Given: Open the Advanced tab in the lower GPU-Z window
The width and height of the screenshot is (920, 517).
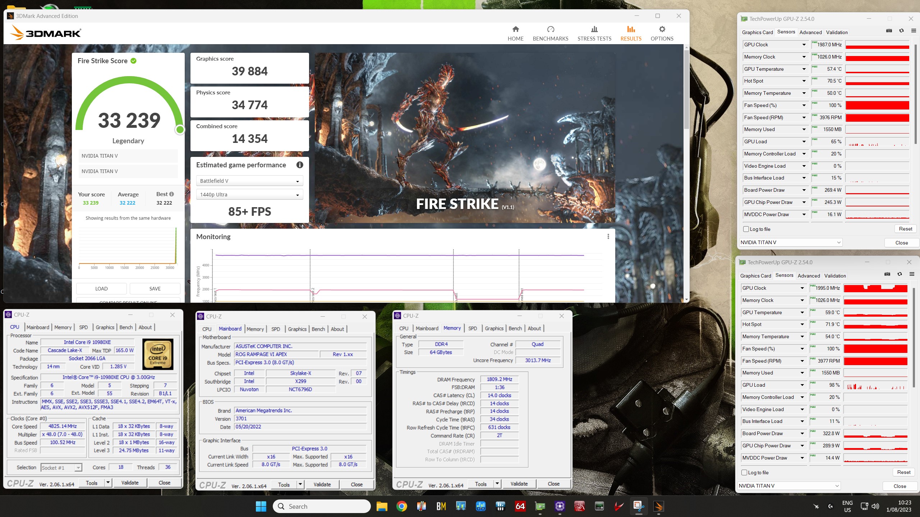Looking at the screenshot, I should pos(809,276).
